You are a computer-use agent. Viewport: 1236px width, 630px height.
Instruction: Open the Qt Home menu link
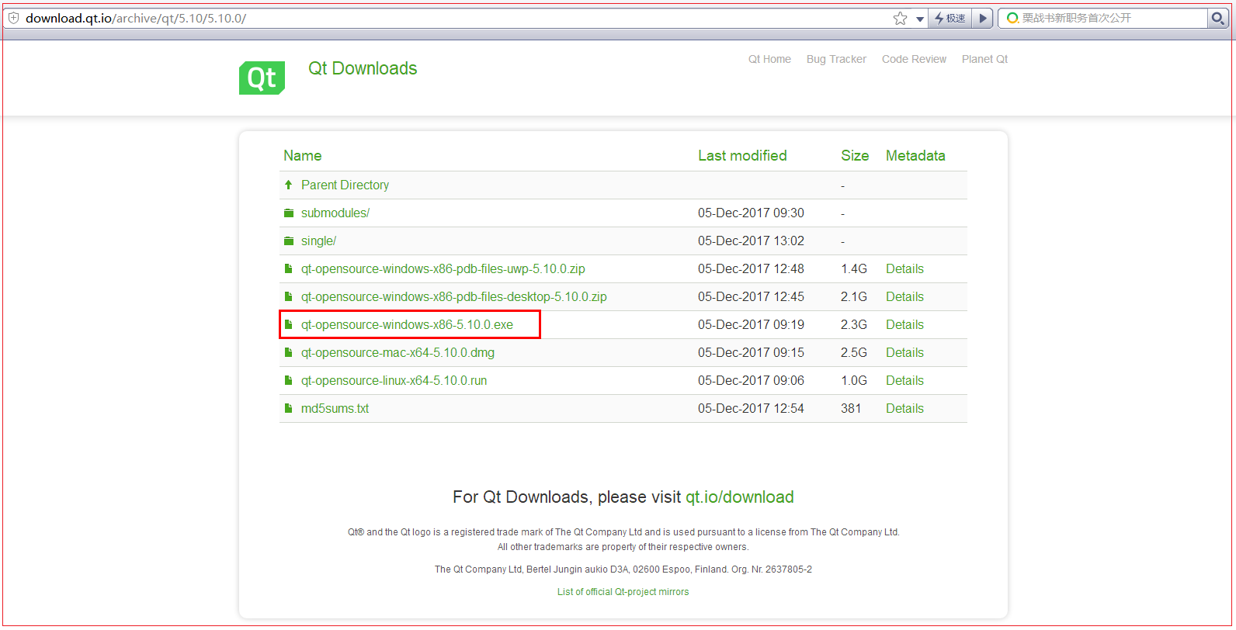(769, 59)
